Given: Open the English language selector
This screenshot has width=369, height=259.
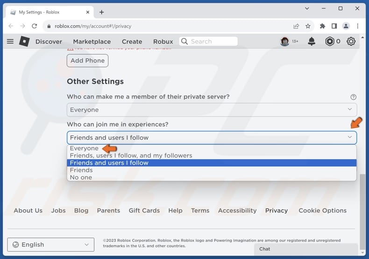Looking at the screenshot, I should point(51,245).
